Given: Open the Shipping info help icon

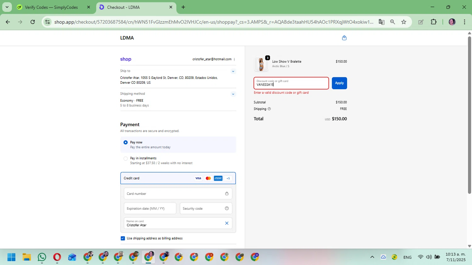Looking at the screenshot, I should click(269, 109).
